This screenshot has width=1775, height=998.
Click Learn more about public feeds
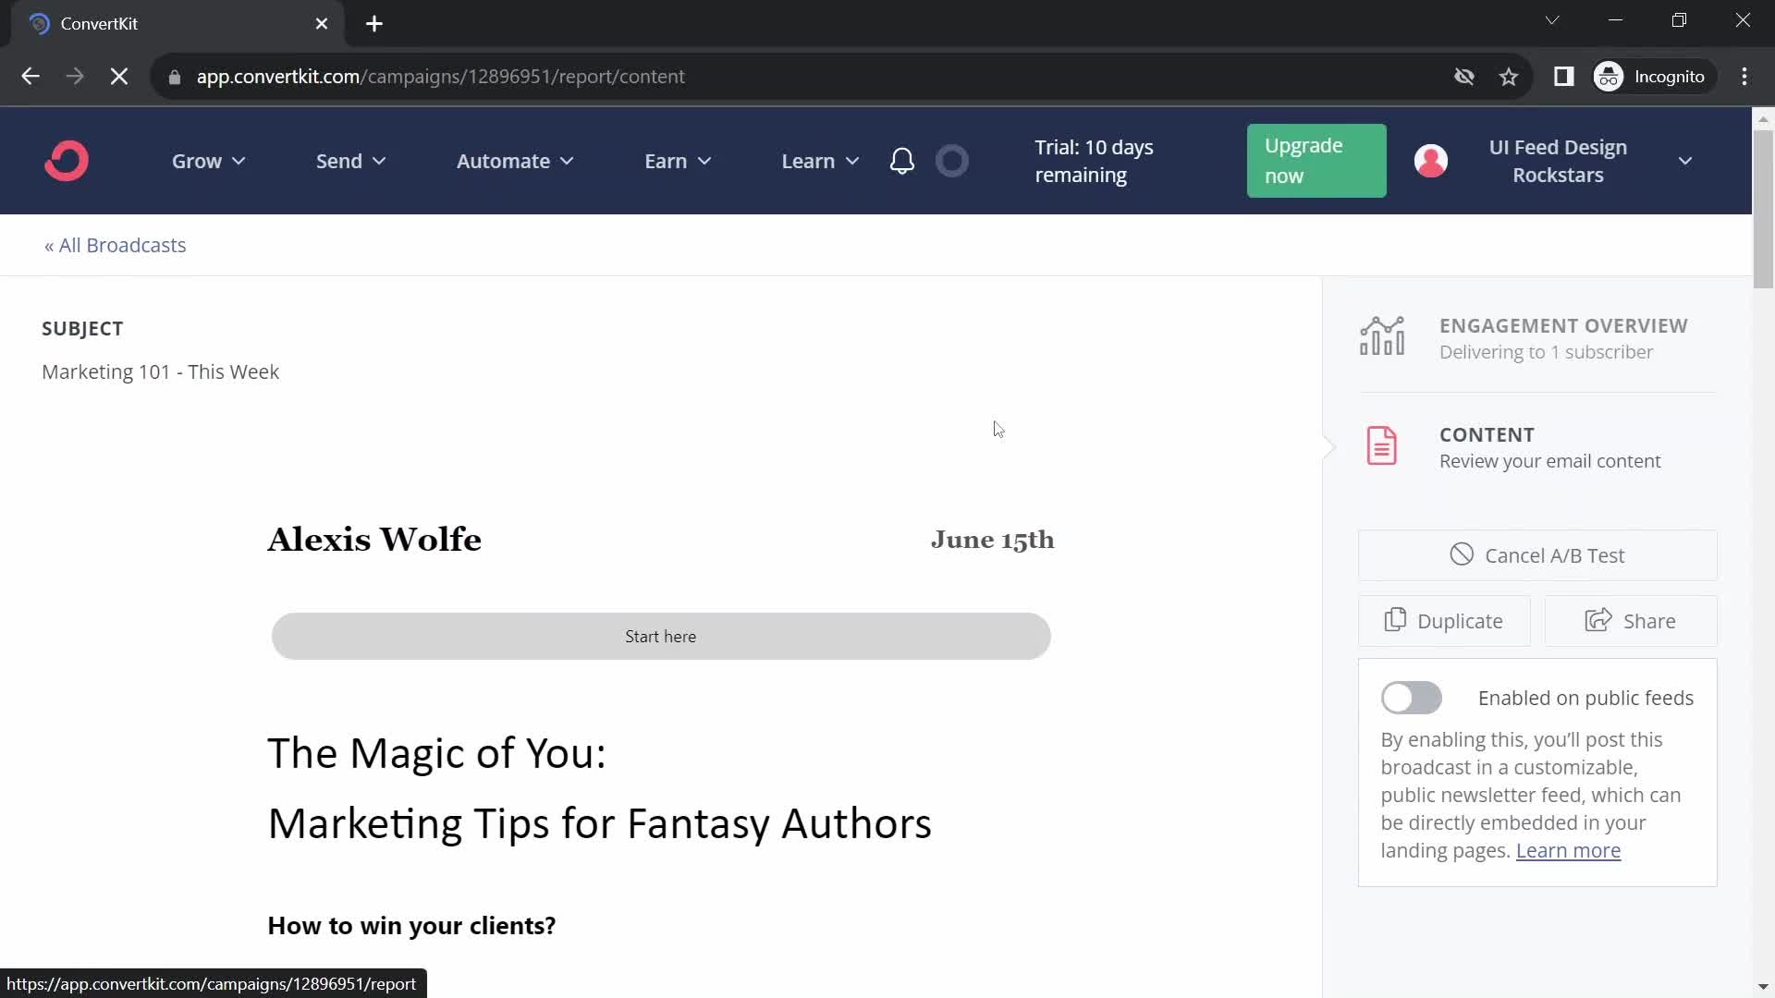[1568, 849]
